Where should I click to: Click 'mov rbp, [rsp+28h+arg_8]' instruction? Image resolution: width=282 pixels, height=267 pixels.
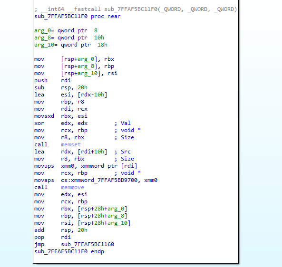pos(81,216)
